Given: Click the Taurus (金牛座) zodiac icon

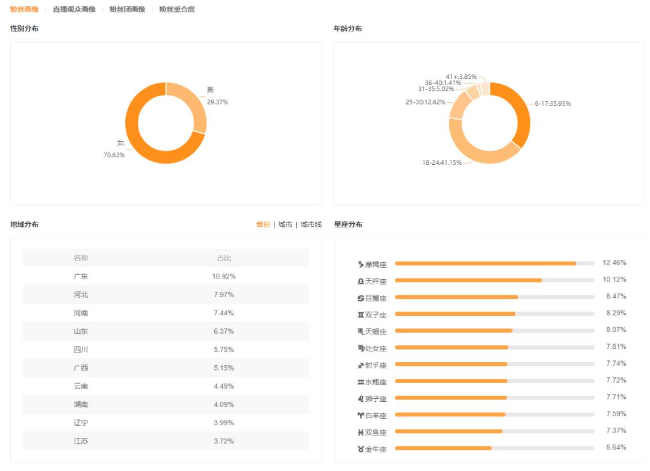Looking at the screenshot, I should click(361, 449).
